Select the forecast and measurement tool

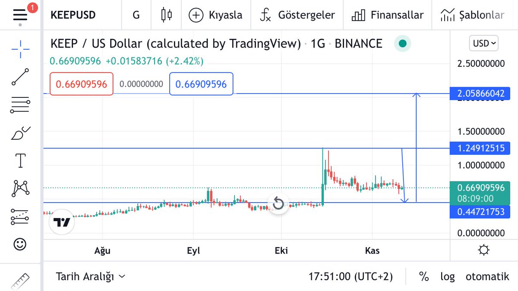[x=20, y=216]
